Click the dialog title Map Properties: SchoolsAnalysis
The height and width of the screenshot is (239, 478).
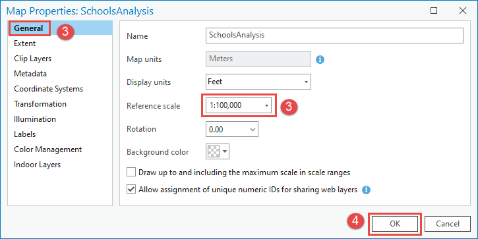click(80, 11)
